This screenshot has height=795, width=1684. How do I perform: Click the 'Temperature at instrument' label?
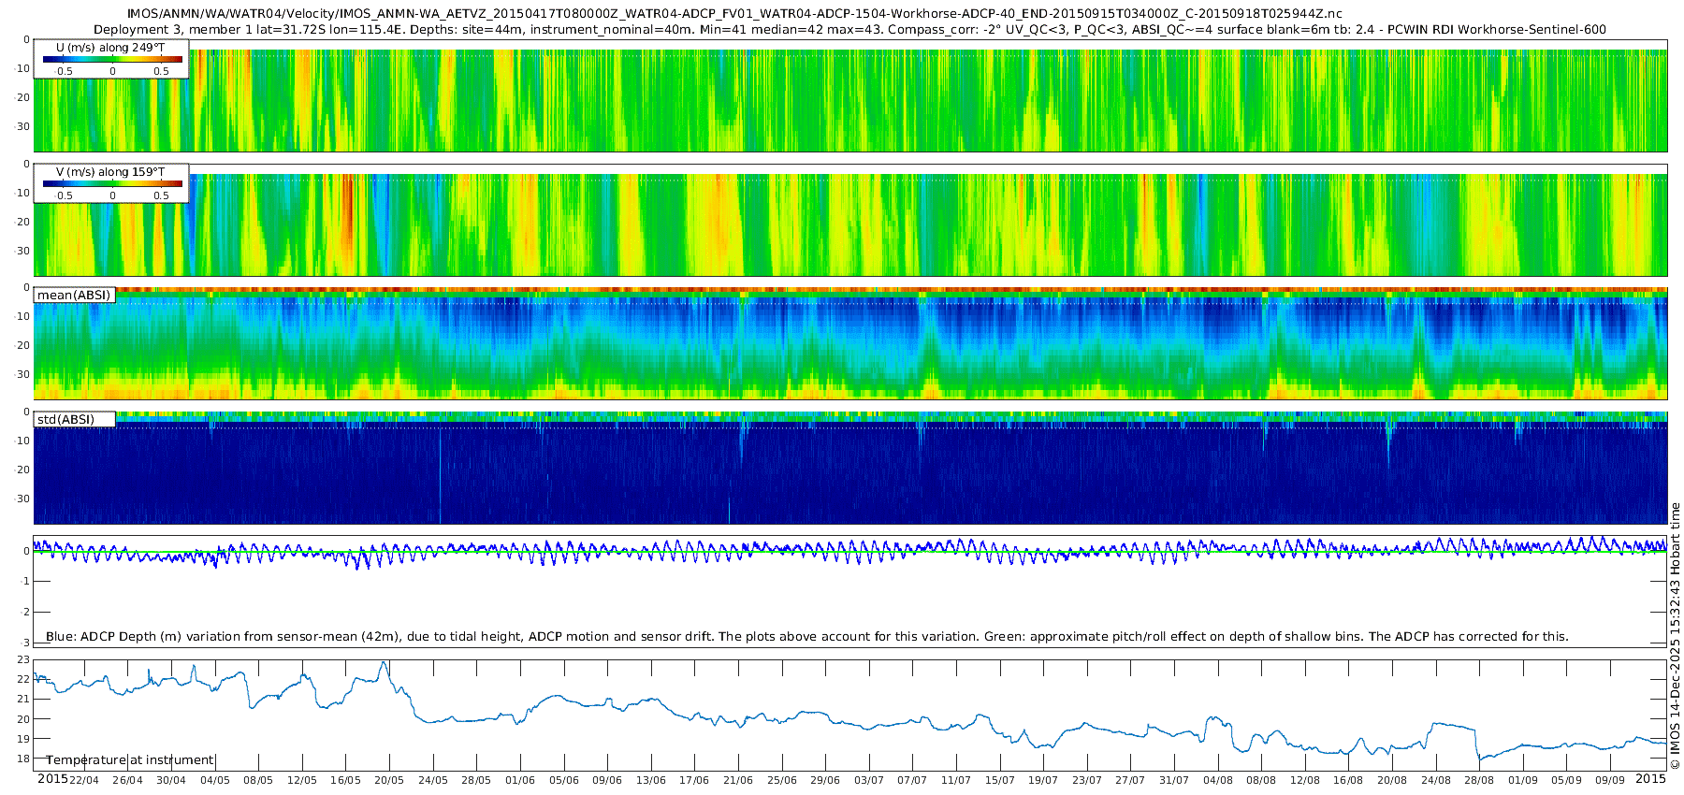(x=130, y=759)
